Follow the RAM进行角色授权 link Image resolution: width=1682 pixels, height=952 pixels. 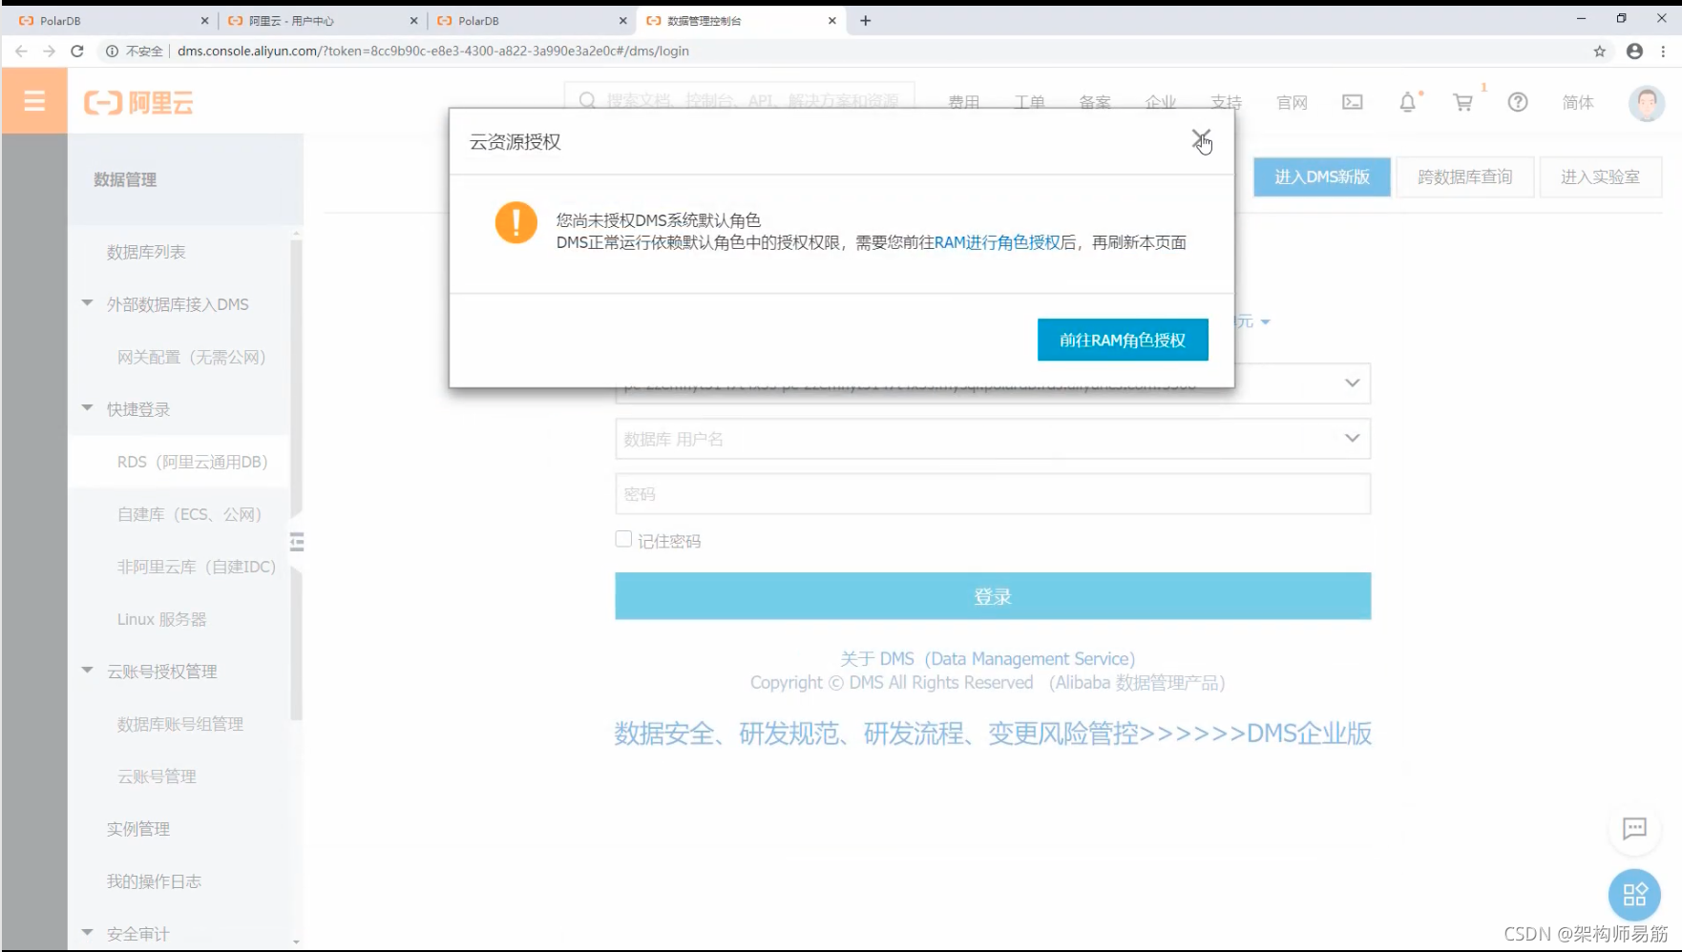tap(998, 242)
